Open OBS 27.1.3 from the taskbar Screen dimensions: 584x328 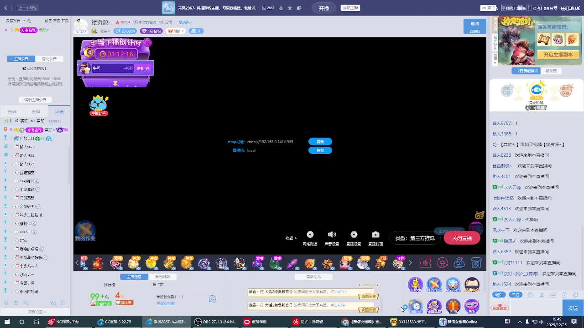point(215,322)
